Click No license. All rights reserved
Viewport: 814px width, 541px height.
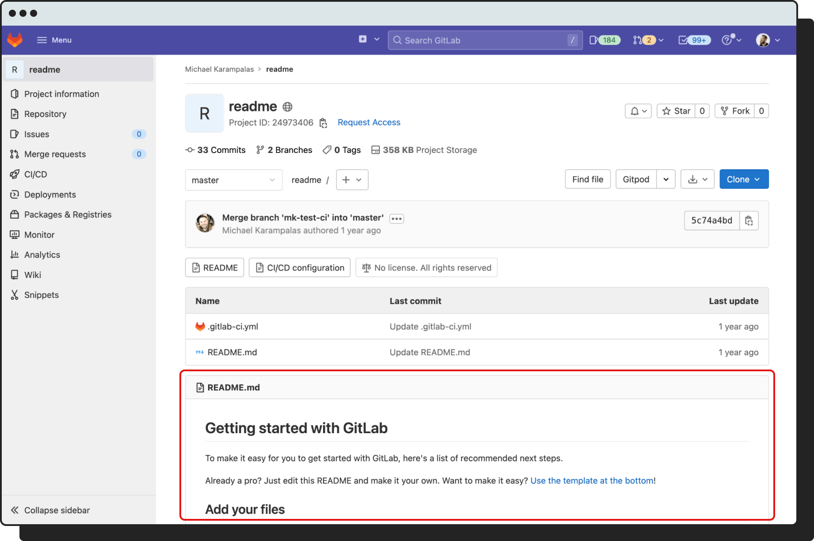point(426,267)
